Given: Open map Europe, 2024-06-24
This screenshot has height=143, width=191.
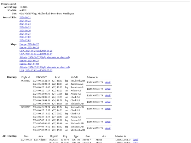Looking at the screenshot, I should click(x=29, y=48).
